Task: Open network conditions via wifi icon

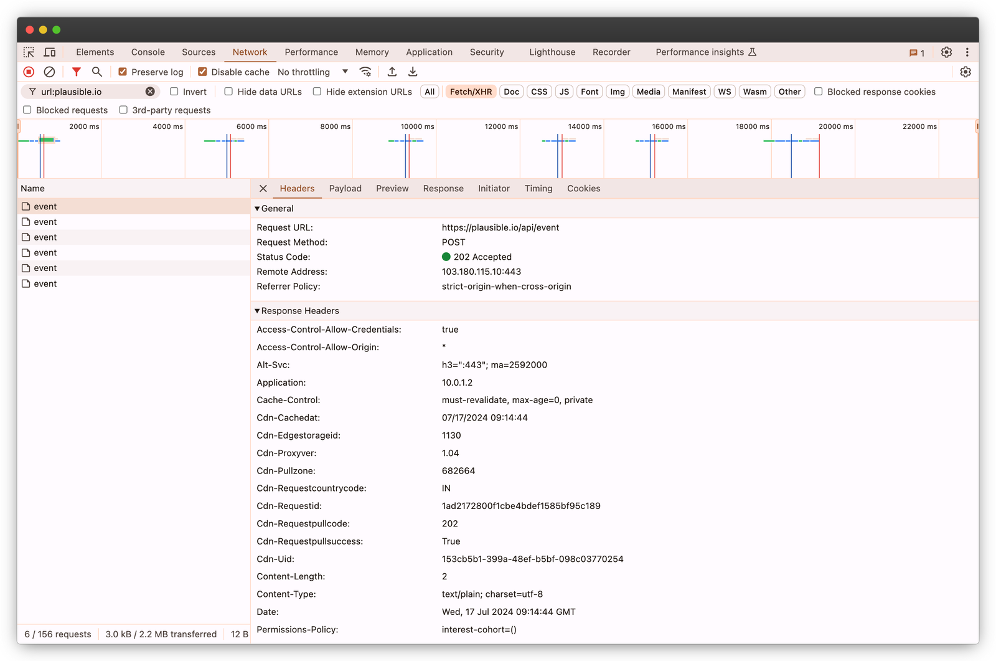Action: click(365, 72)
